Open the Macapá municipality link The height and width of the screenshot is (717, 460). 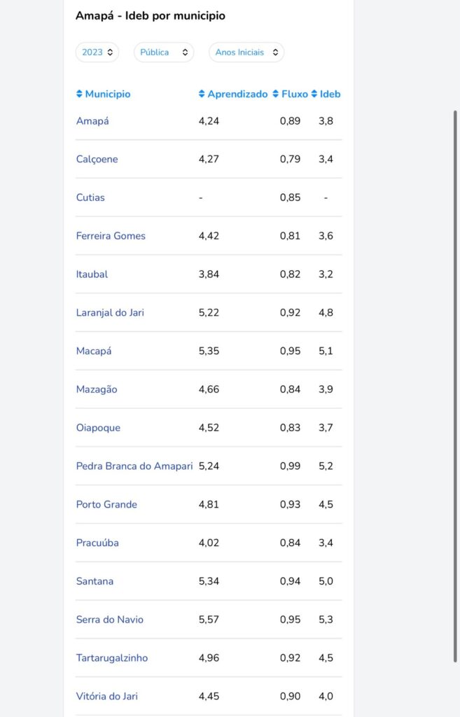click(94, 351)
